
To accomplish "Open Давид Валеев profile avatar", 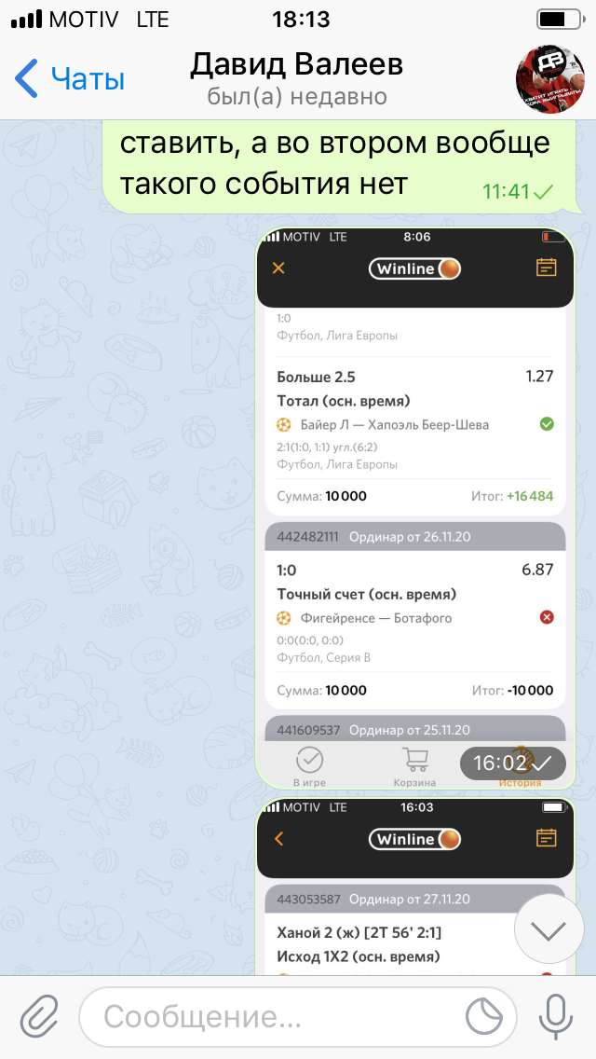I will click(549, 79).
